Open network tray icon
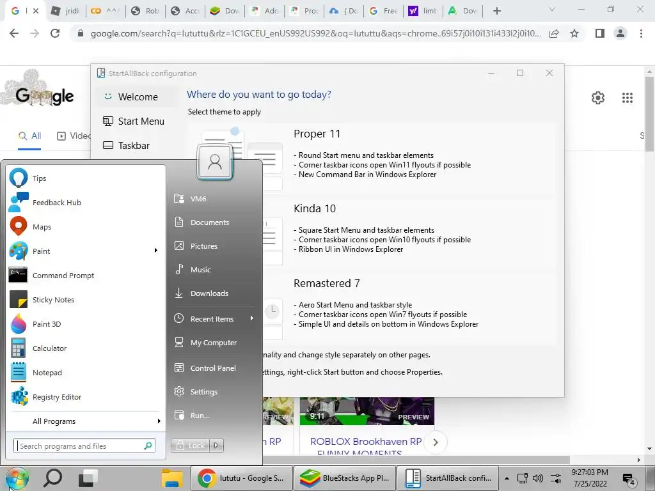Image resolution: width=655 pixels, height=491 pixels. [522, 478]
